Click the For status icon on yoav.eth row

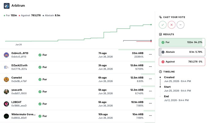point(40,92)
